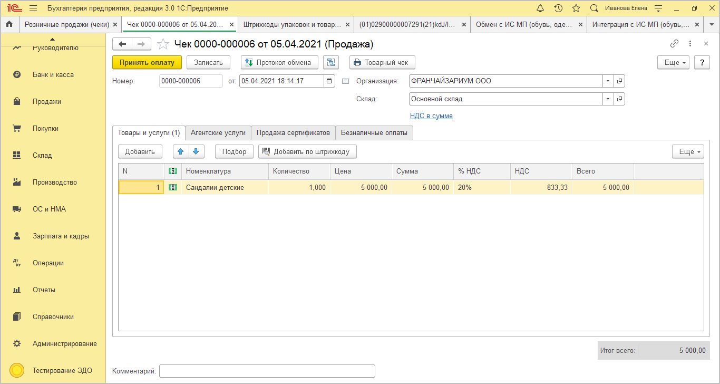Open the history clock icon
The image size is (720, 384).
(x=558, y=8)
